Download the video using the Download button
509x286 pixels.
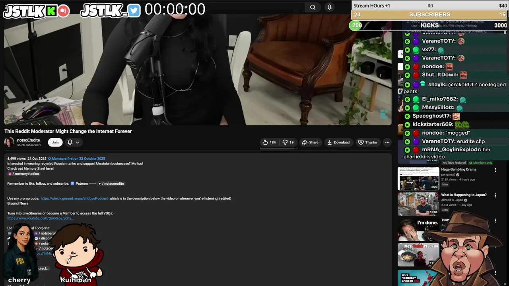tap(338, 142)
